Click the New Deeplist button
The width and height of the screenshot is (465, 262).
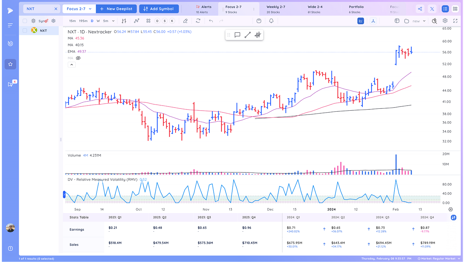pyautogui.click(x=116, y=9)
